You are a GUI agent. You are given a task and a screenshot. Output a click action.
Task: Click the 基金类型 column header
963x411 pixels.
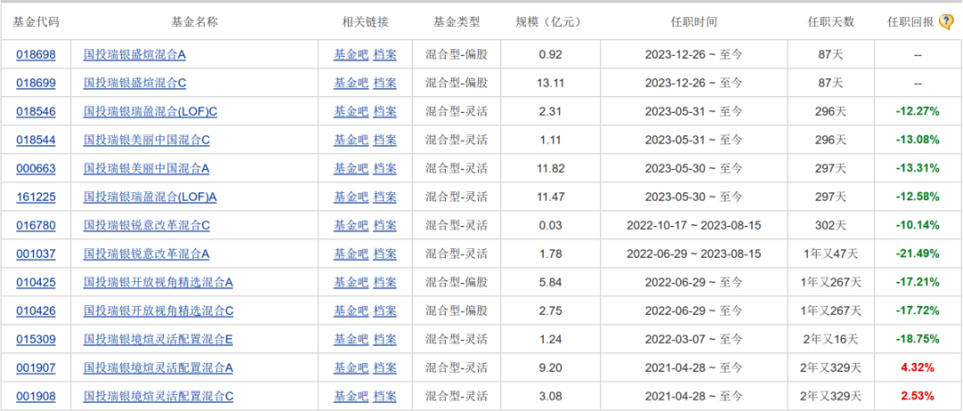[x=457, y=22]
